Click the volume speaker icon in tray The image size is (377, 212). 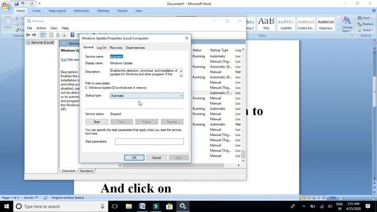(330, 206)
